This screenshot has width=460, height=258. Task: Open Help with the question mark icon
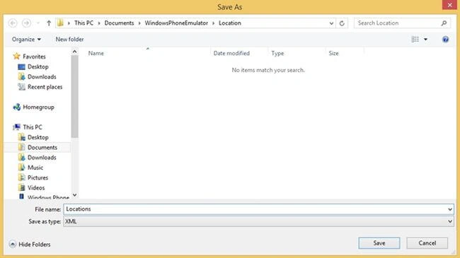(x=445, y=39)
